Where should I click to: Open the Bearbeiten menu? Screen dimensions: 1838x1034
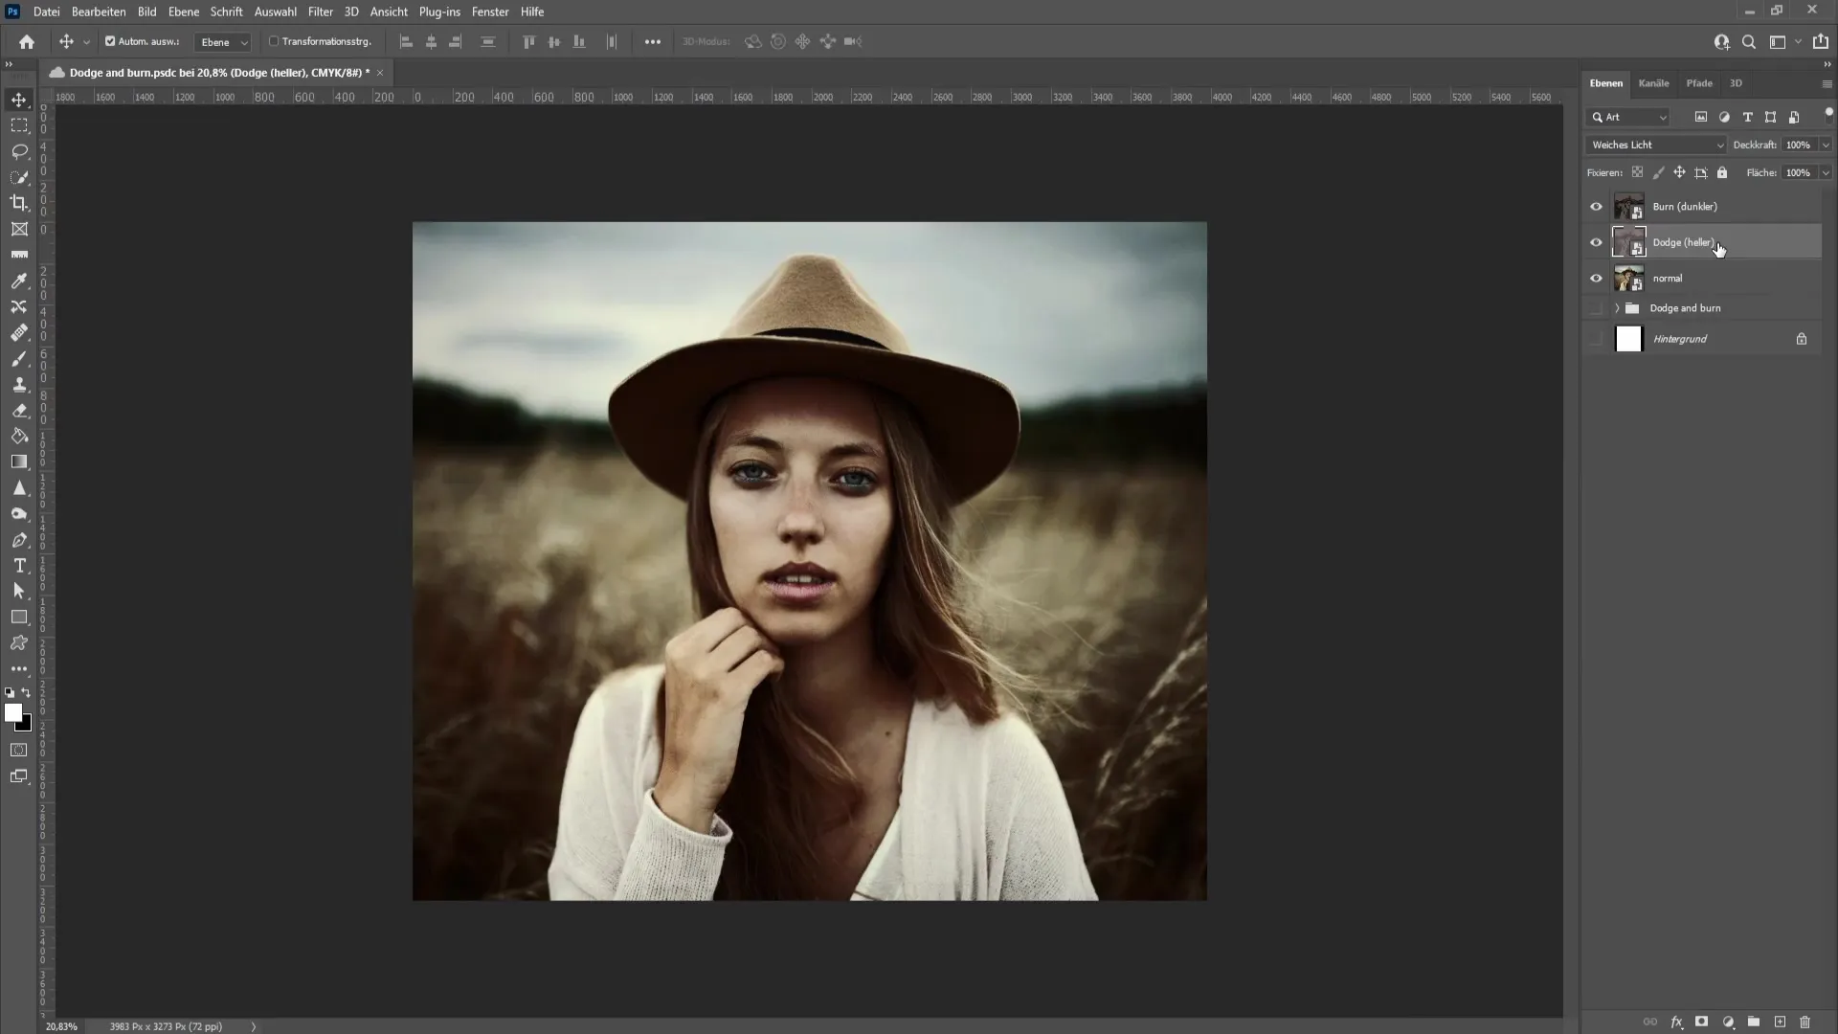point(99,11)
